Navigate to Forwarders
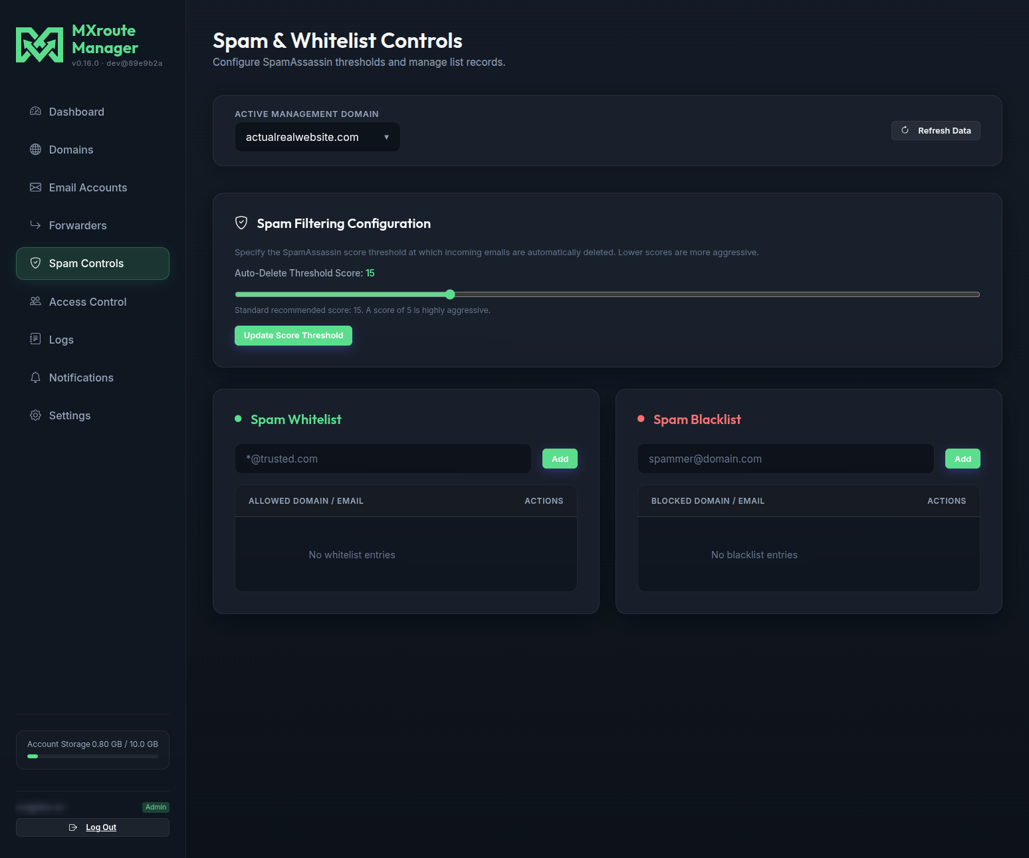 click(92, 225)
